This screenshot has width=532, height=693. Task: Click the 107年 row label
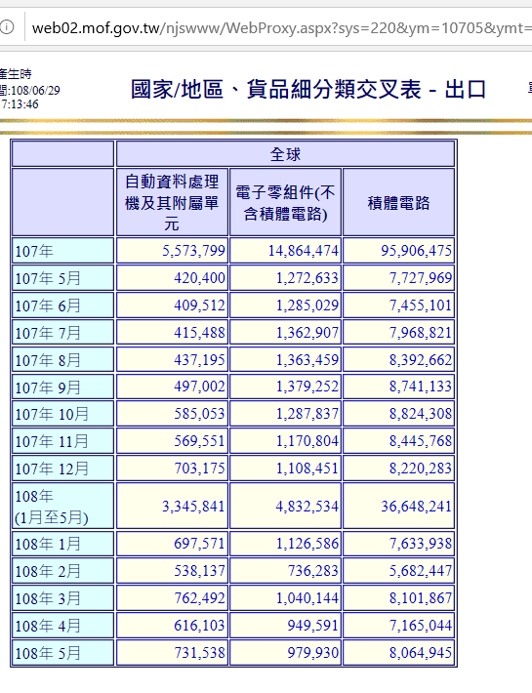62,251
